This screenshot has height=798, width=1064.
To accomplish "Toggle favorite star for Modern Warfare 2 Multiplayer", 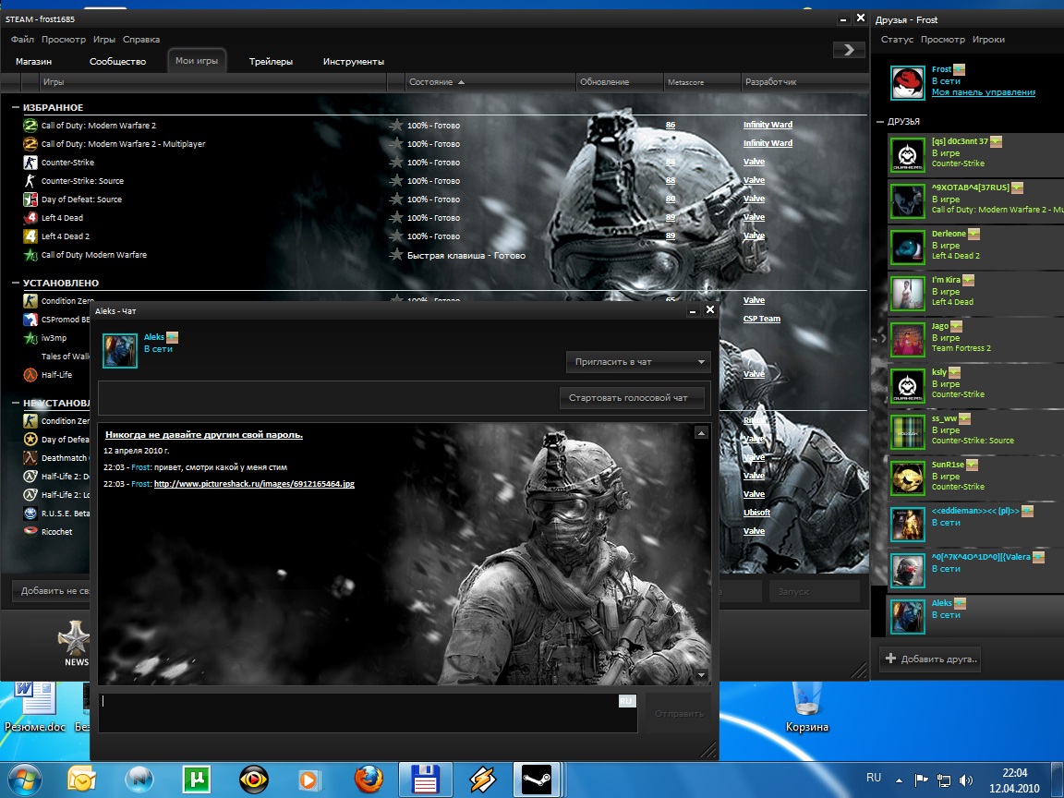I will pyautogui.click(x=396, y=144).
